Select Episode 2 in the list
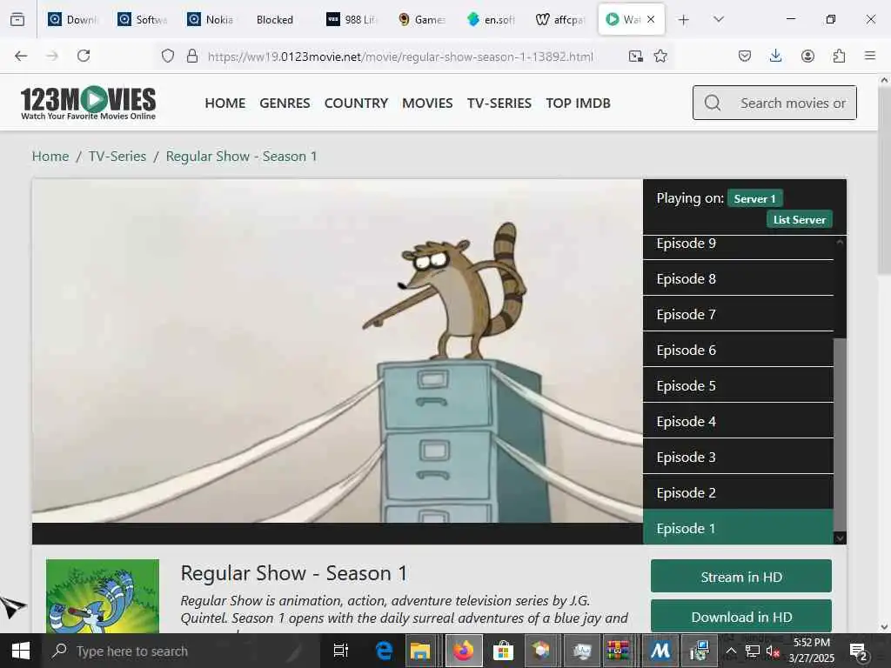Viewport: 891px width, 668px height. (x=738, y=492)
